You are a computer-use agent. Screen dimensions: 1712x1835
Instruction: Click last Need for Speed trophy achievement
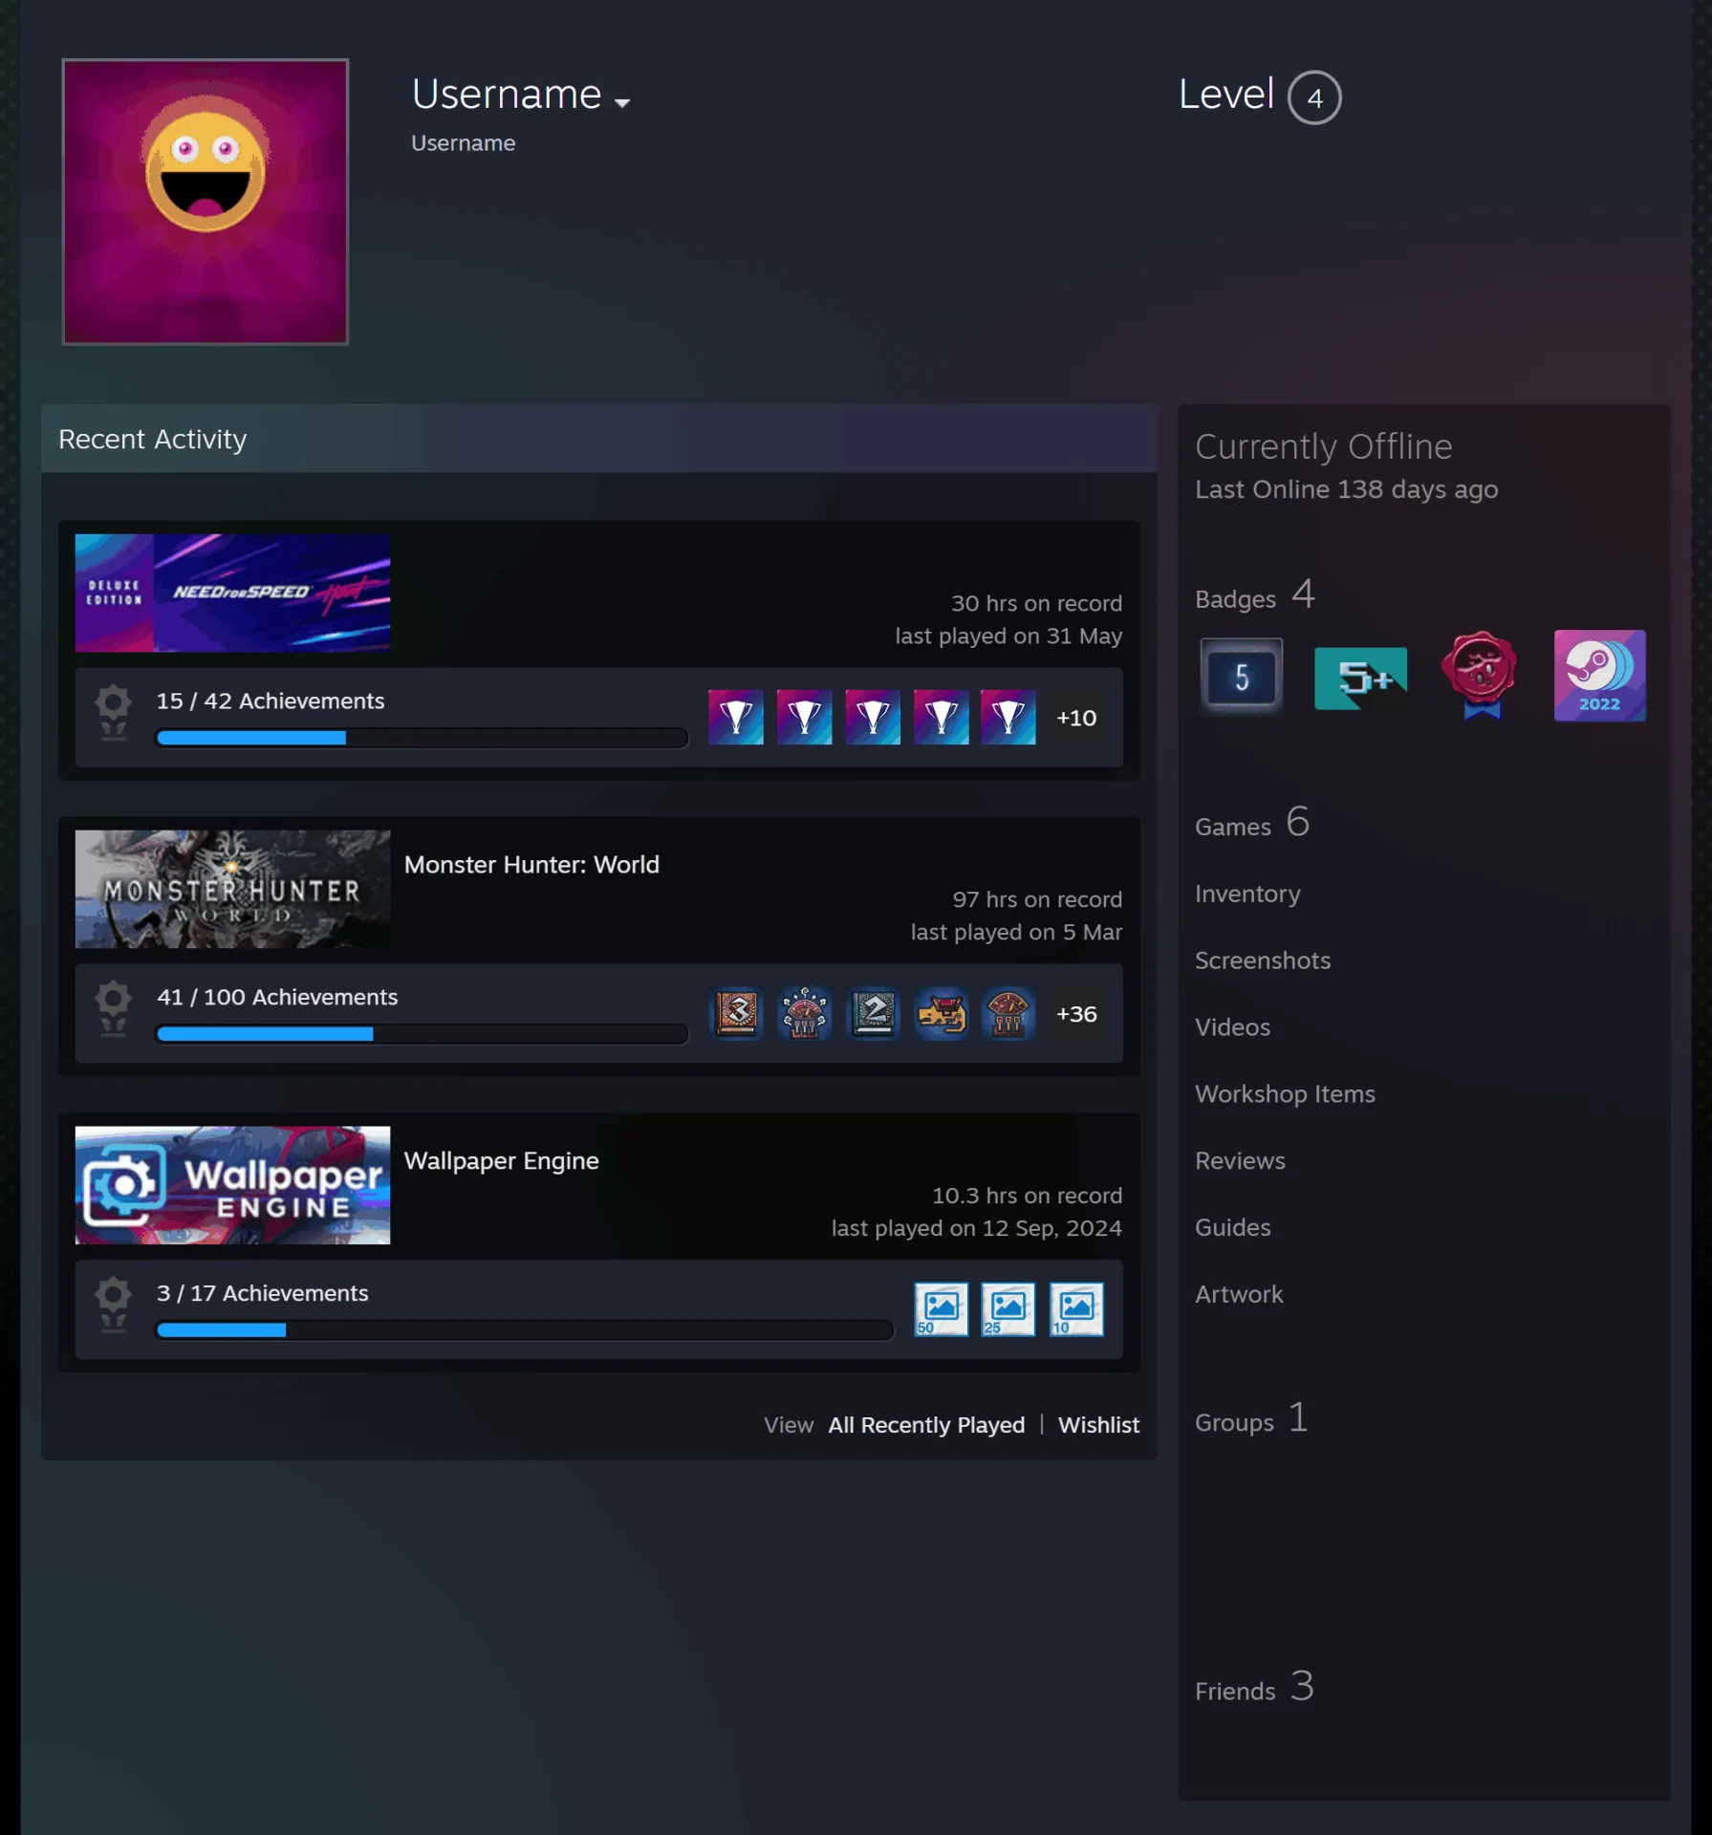(x=1008, y=717)
